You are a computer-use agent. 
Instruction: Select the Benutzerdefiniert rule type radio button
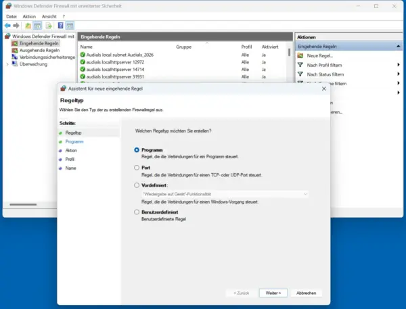pyautogui.click(x=137, y=212)
